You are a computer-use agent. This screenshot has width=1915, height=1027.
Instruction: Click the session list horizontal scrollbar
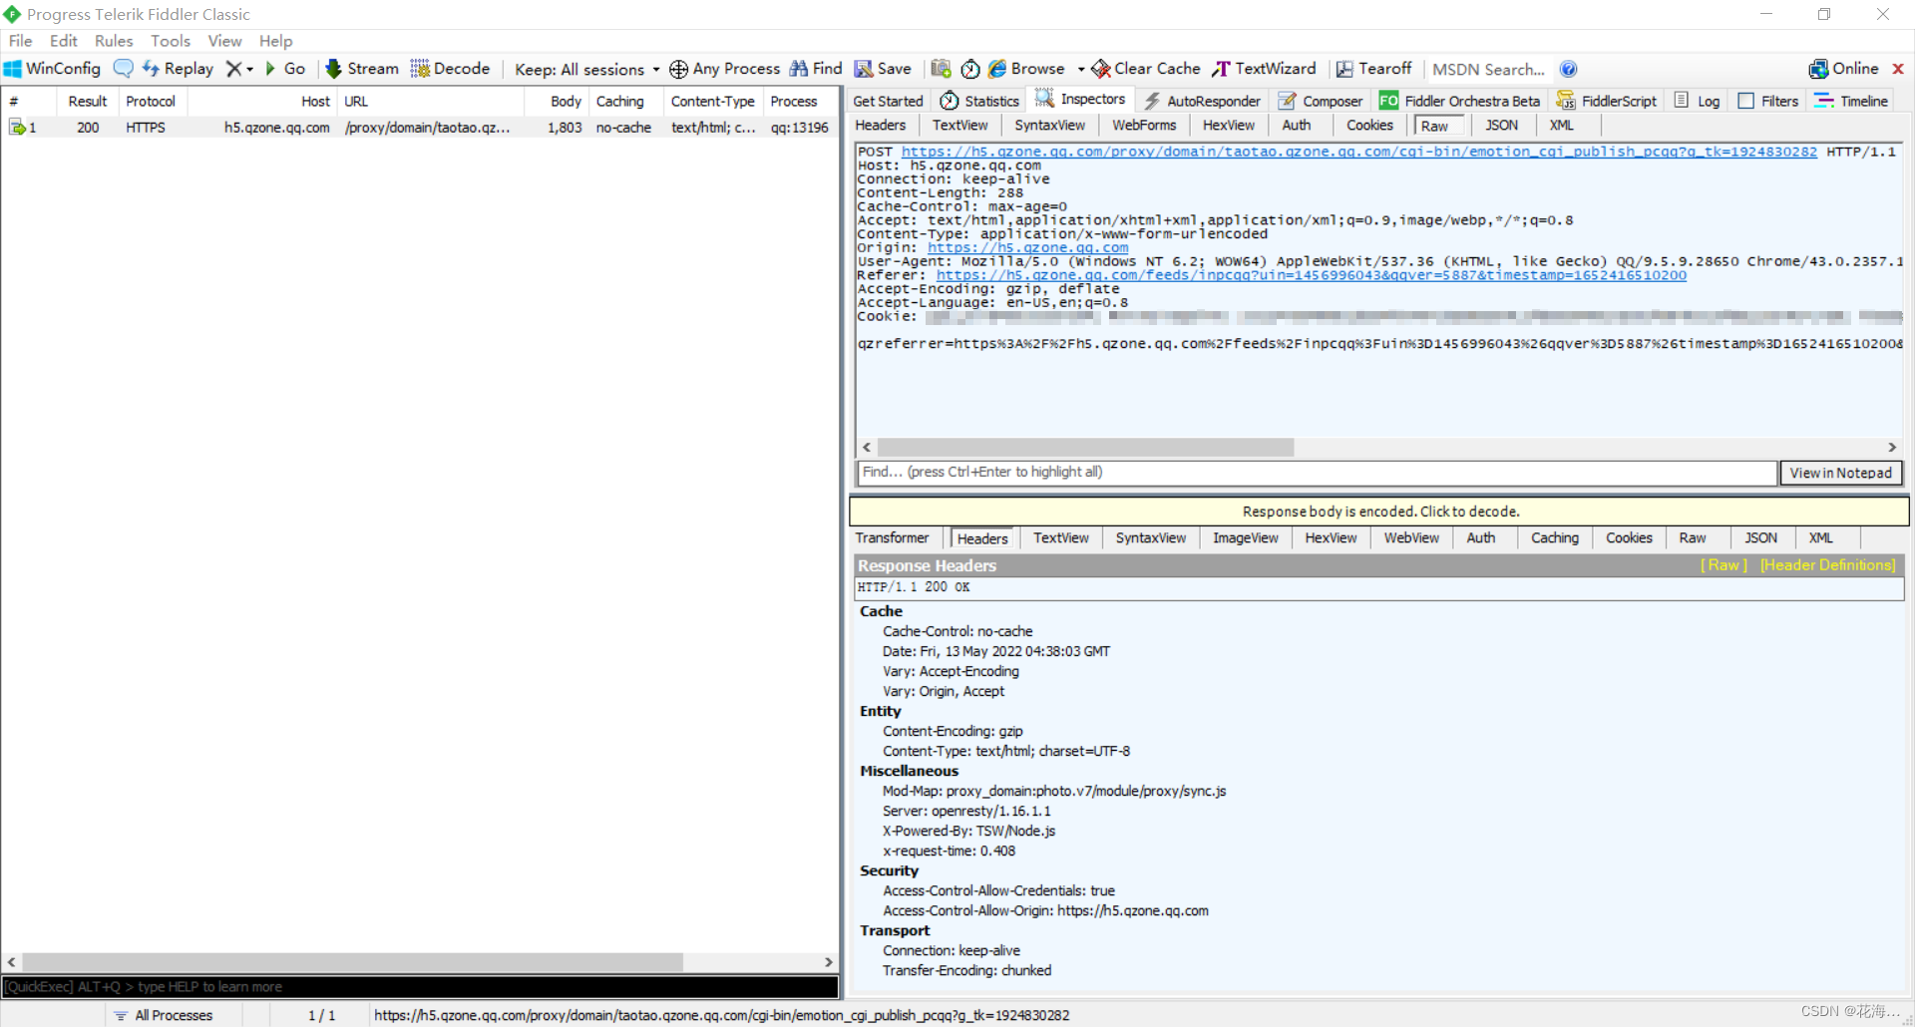click(x=353, y=962)
